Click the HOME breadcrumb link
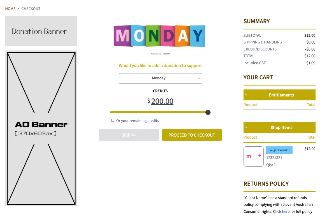The image size is (329, 219). [x=10, y=9]
